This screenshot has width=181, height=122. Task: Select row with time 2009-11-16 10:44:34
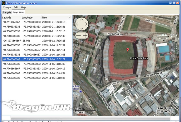(37, 73)
